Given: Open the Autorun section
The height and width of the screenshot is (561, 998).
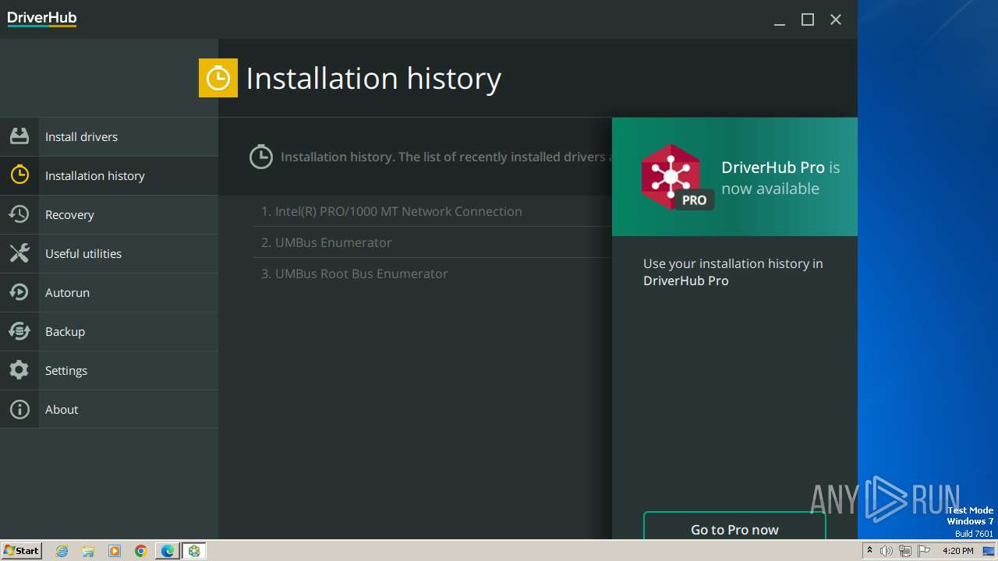Looking at the screenshot, I should [x=109, y=292].
